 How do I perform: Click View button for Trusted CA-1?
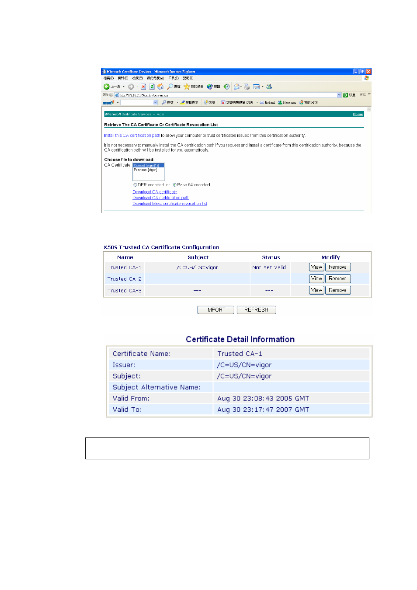(x=316, y=267)
